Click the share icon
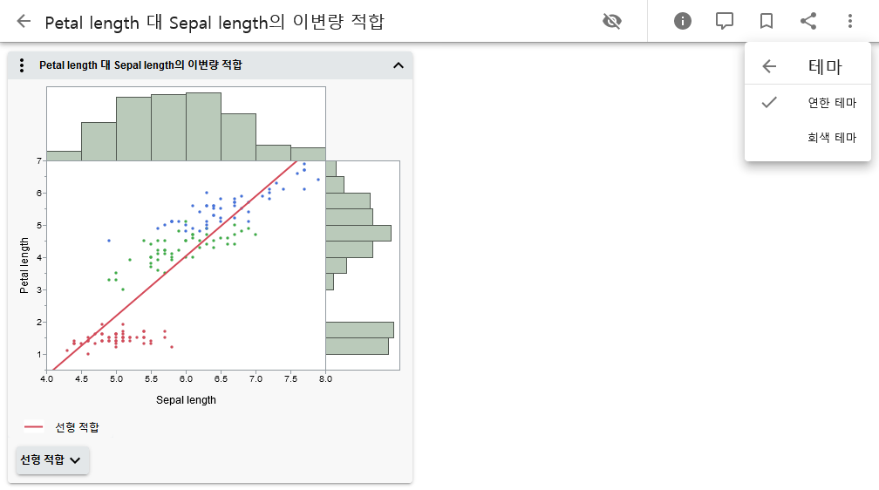The height and width of the screenshot is (490, 879). point(808,21)
